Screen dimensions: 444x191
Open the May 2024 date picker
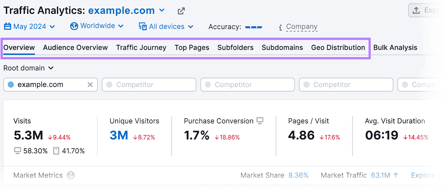[x=29, y=26]
